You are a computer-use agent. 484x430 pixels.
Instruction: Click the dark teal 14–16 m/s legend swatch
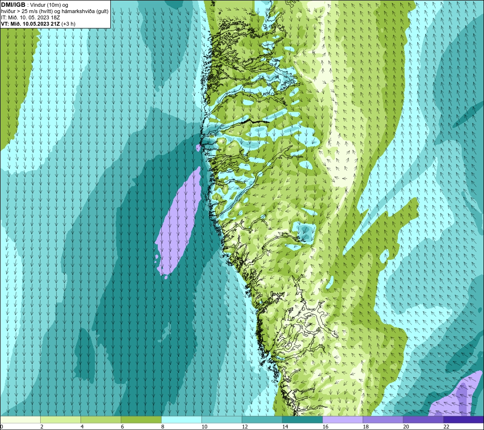tap(302, 419)
